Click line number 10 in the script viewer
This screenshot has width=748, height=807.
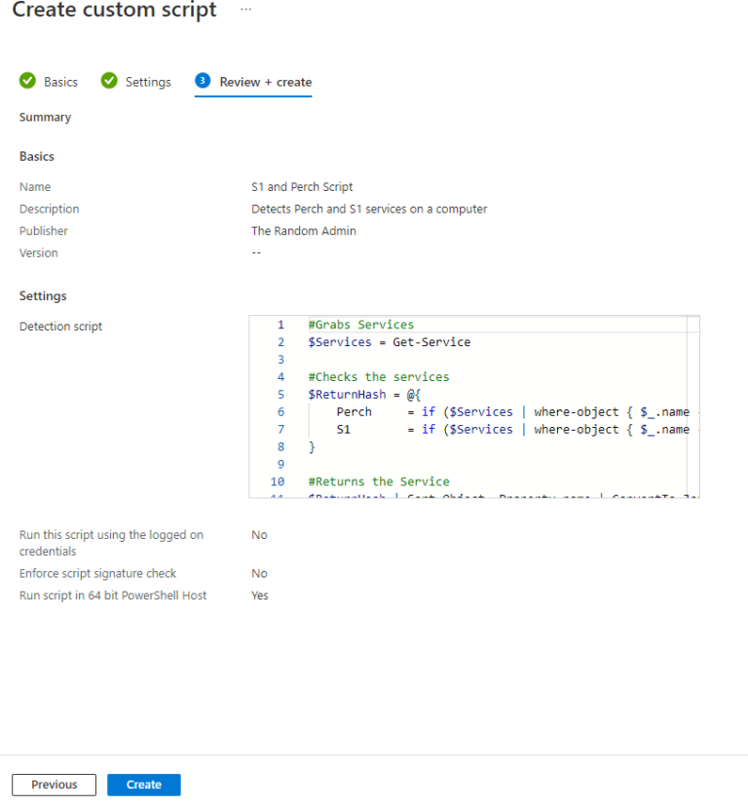click(x=278, y=481)
